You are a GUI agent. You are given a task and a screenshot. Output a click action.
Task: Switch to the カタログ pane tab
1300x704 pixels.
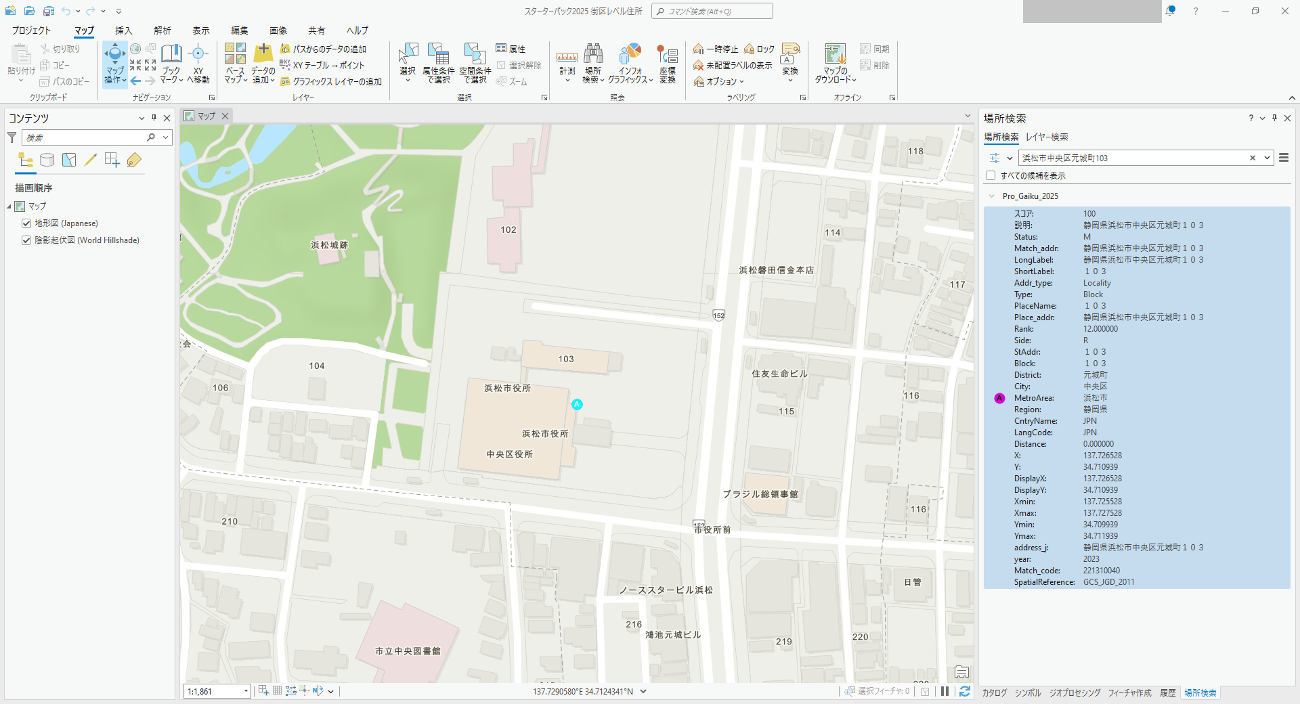coord(995,692)
